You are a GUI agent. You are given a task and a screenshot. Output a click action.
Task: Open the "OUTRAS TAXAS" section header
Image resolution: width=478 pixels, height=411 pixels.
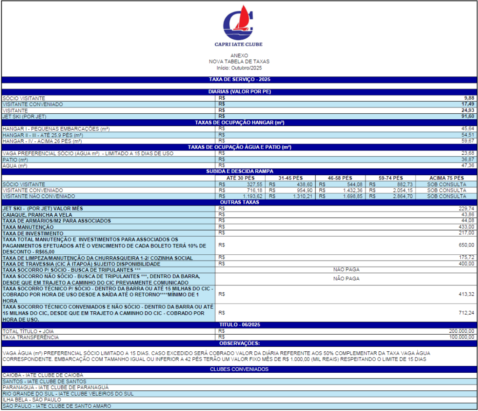pyautogui.click(x=239, y=202)
